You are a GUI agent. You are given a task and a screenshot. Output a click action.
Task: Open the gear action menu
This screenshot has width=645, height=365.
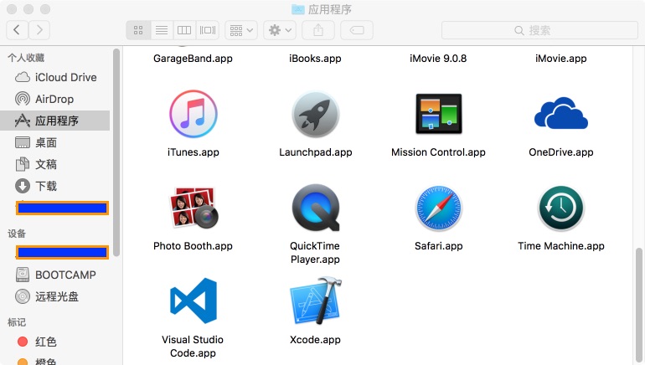coord(280,30)
